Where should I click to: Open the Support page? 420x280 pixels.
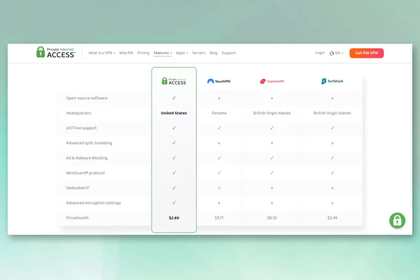coord(228,53)
